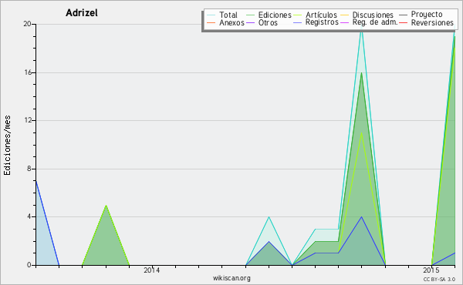Click the chart title Adrizel

pyautogui.click(x=82, y=13)
